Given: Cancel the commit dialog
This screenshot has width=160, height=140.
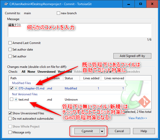Looking at the screenshot, I should coord(119,131).
